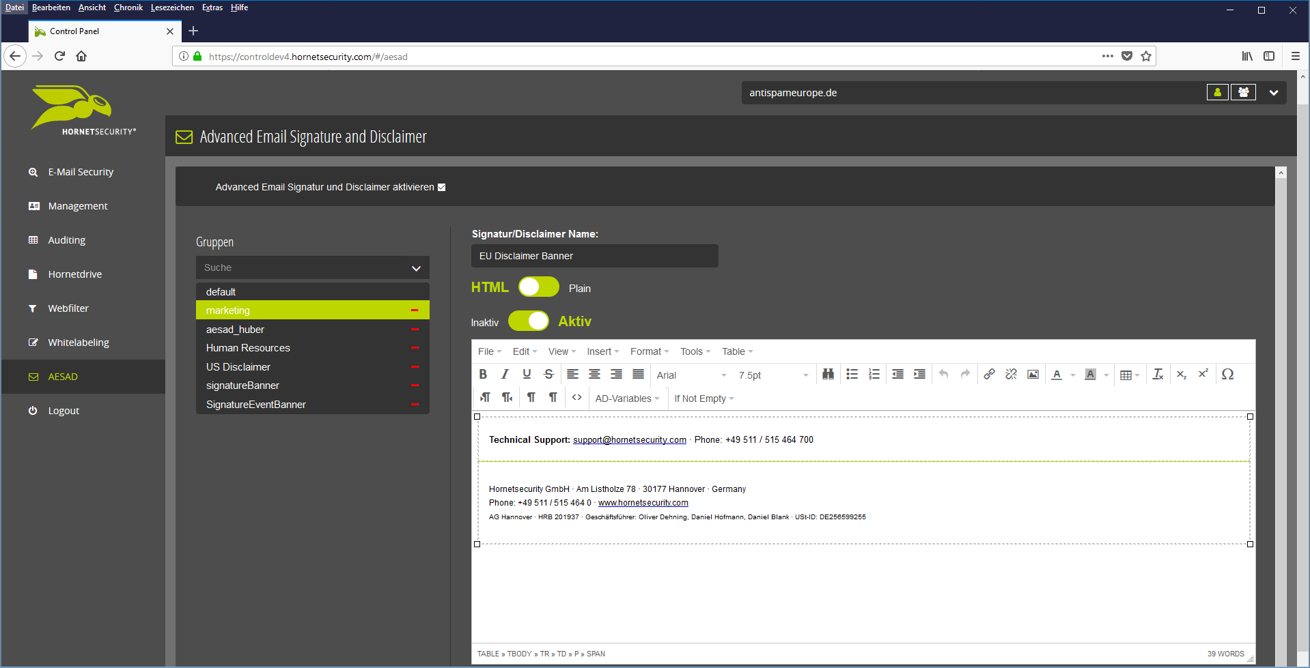Redo the last edit in the editor
This screenshot has width=1310, height=668.
point(965,374)
